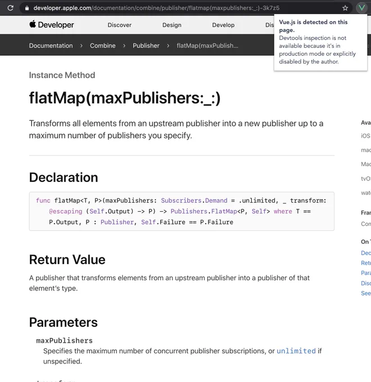Image resolution: width=371 pixels, height=382 pixels.
Task: Go to Publisher breadcrumb
Action: point(146,46)
